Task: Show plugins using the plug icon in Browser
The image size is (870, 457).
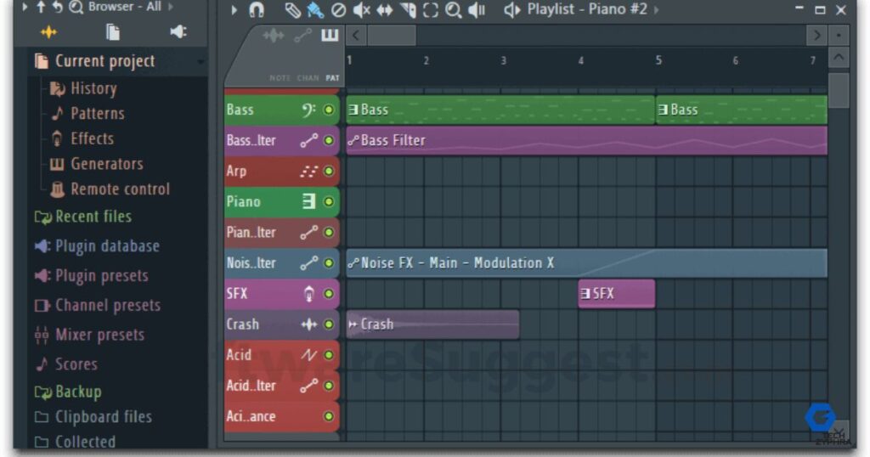Action: (178, 32)
